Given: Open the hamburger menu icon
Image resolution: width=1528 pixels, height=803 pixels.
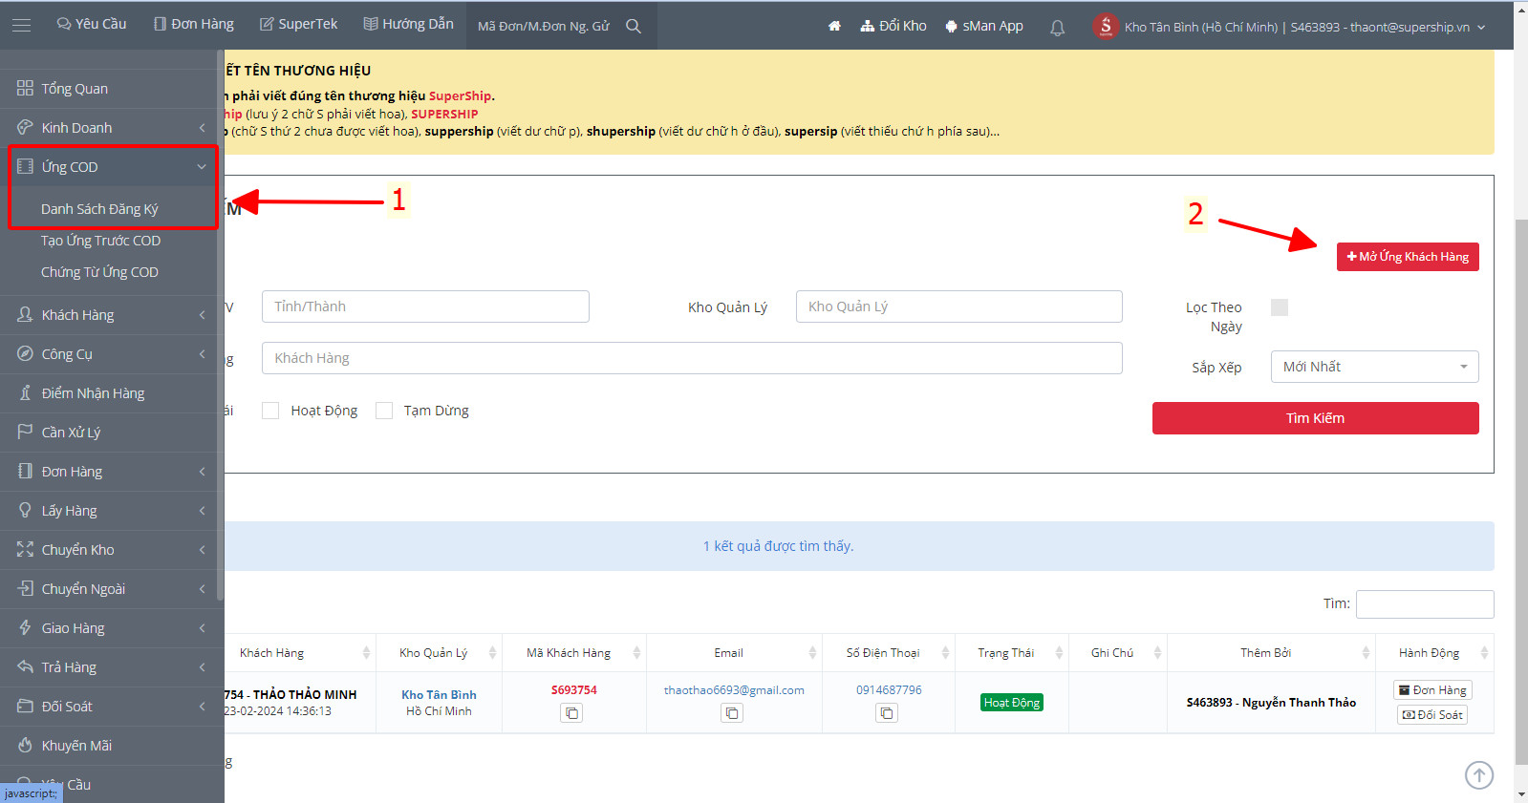Looking at the screenshot, I should (x=21, y=25).
